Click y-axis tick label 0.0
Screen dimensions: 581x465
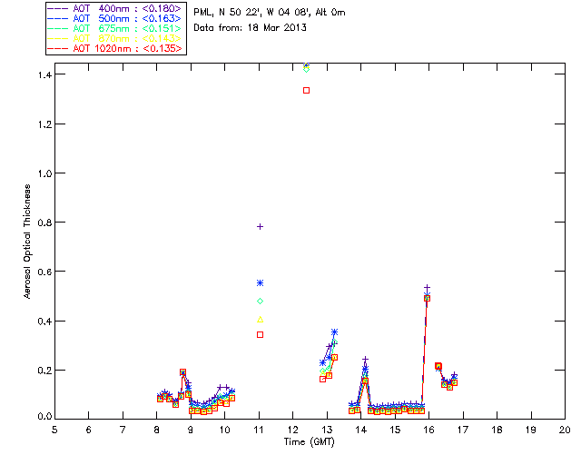[x=44, y=417]
